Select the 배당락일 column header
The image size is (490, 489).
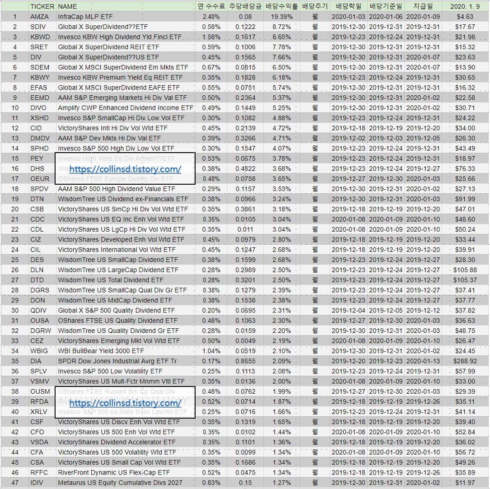[349, 6]
